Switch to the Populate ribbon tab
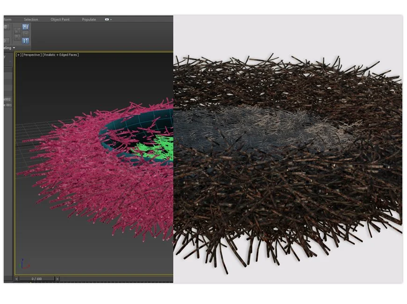407x304 pixels. pos(88,19)
